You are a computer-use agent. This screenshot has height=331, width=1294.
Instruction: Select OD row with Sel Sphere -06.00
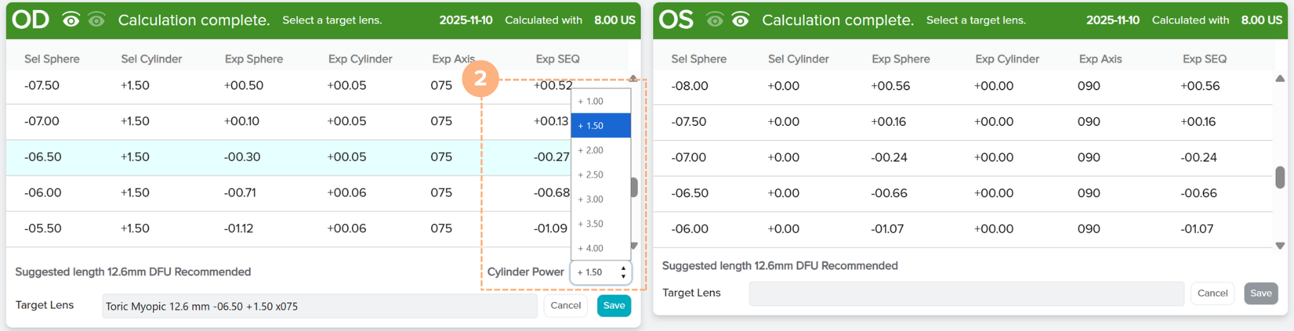270,193
